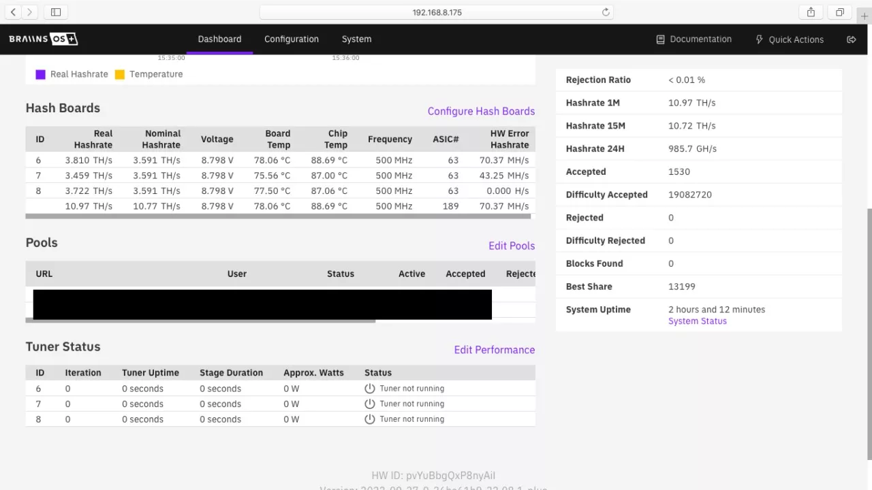The image size is (872, 490).
Task: Open the System tab
Action: tap(356, 39)
